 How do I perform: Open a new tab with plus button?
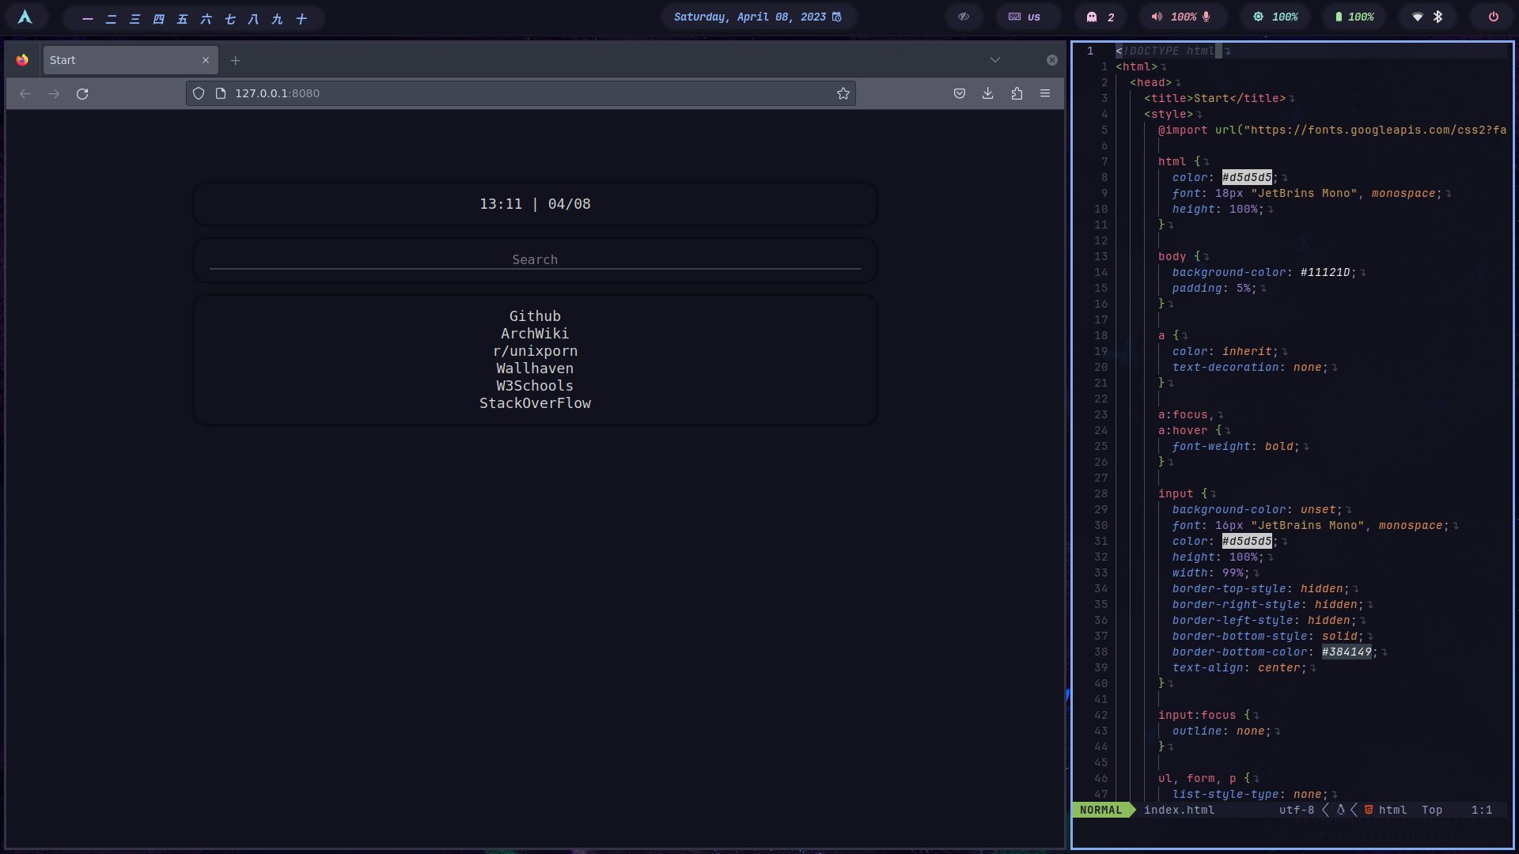(x=235, y=60)
